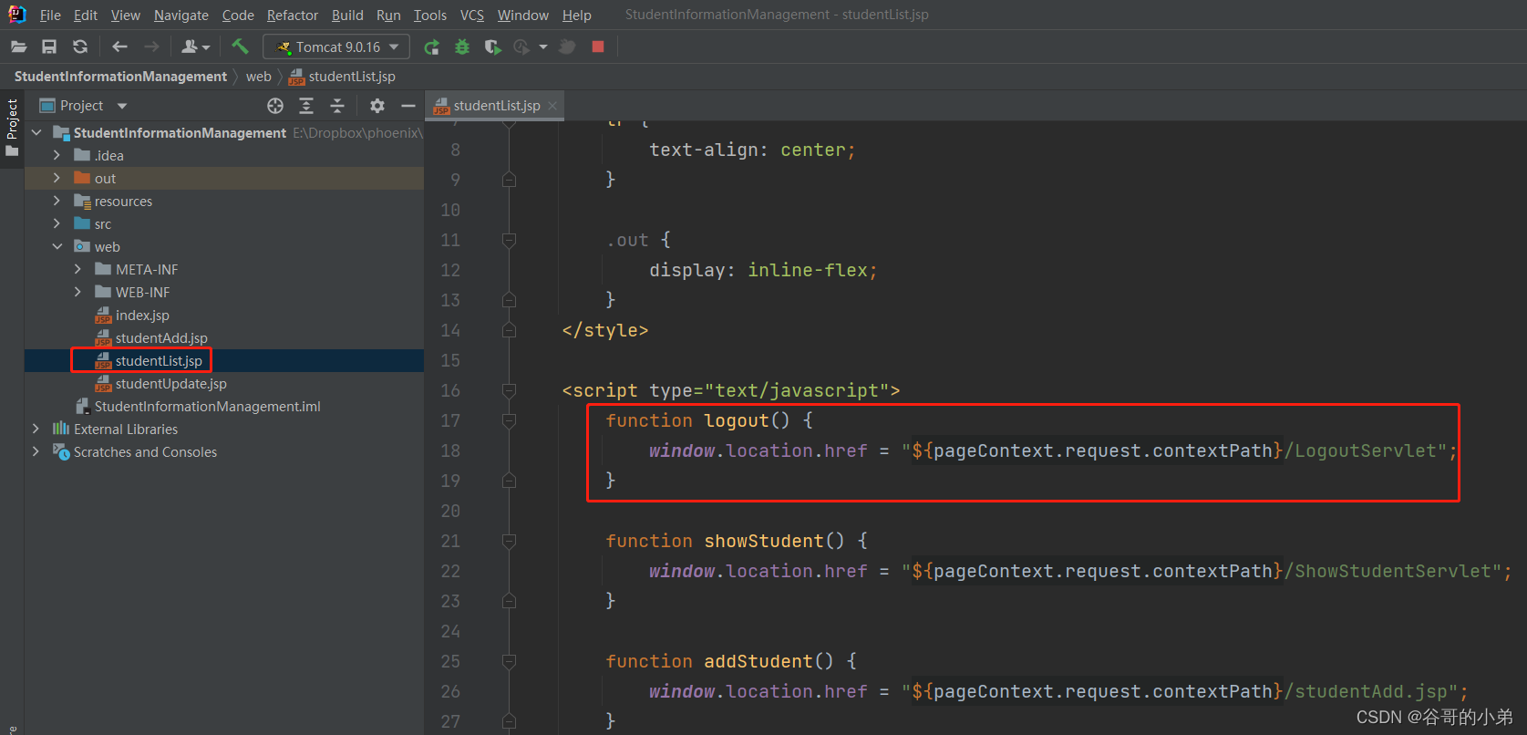1527x735 pixels.
Task: Click line number 20 in the gutter
Action: 450,511
